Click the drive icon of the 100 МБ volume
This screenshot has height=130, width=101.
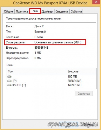(10, 77)
